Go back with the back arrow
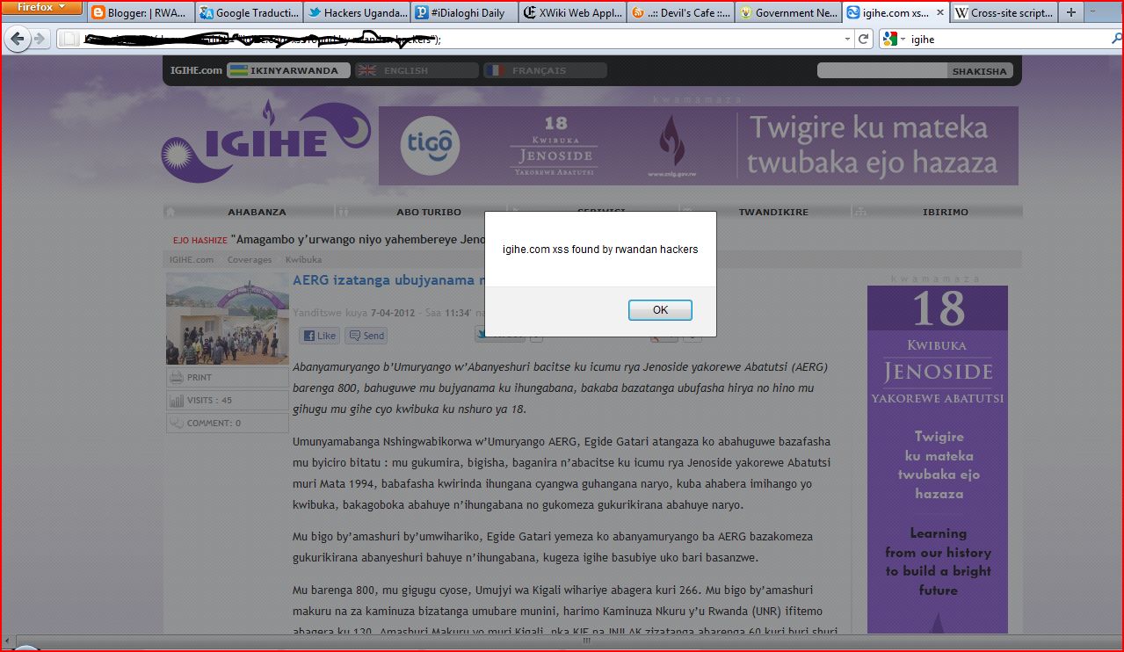 click(16, 39)
